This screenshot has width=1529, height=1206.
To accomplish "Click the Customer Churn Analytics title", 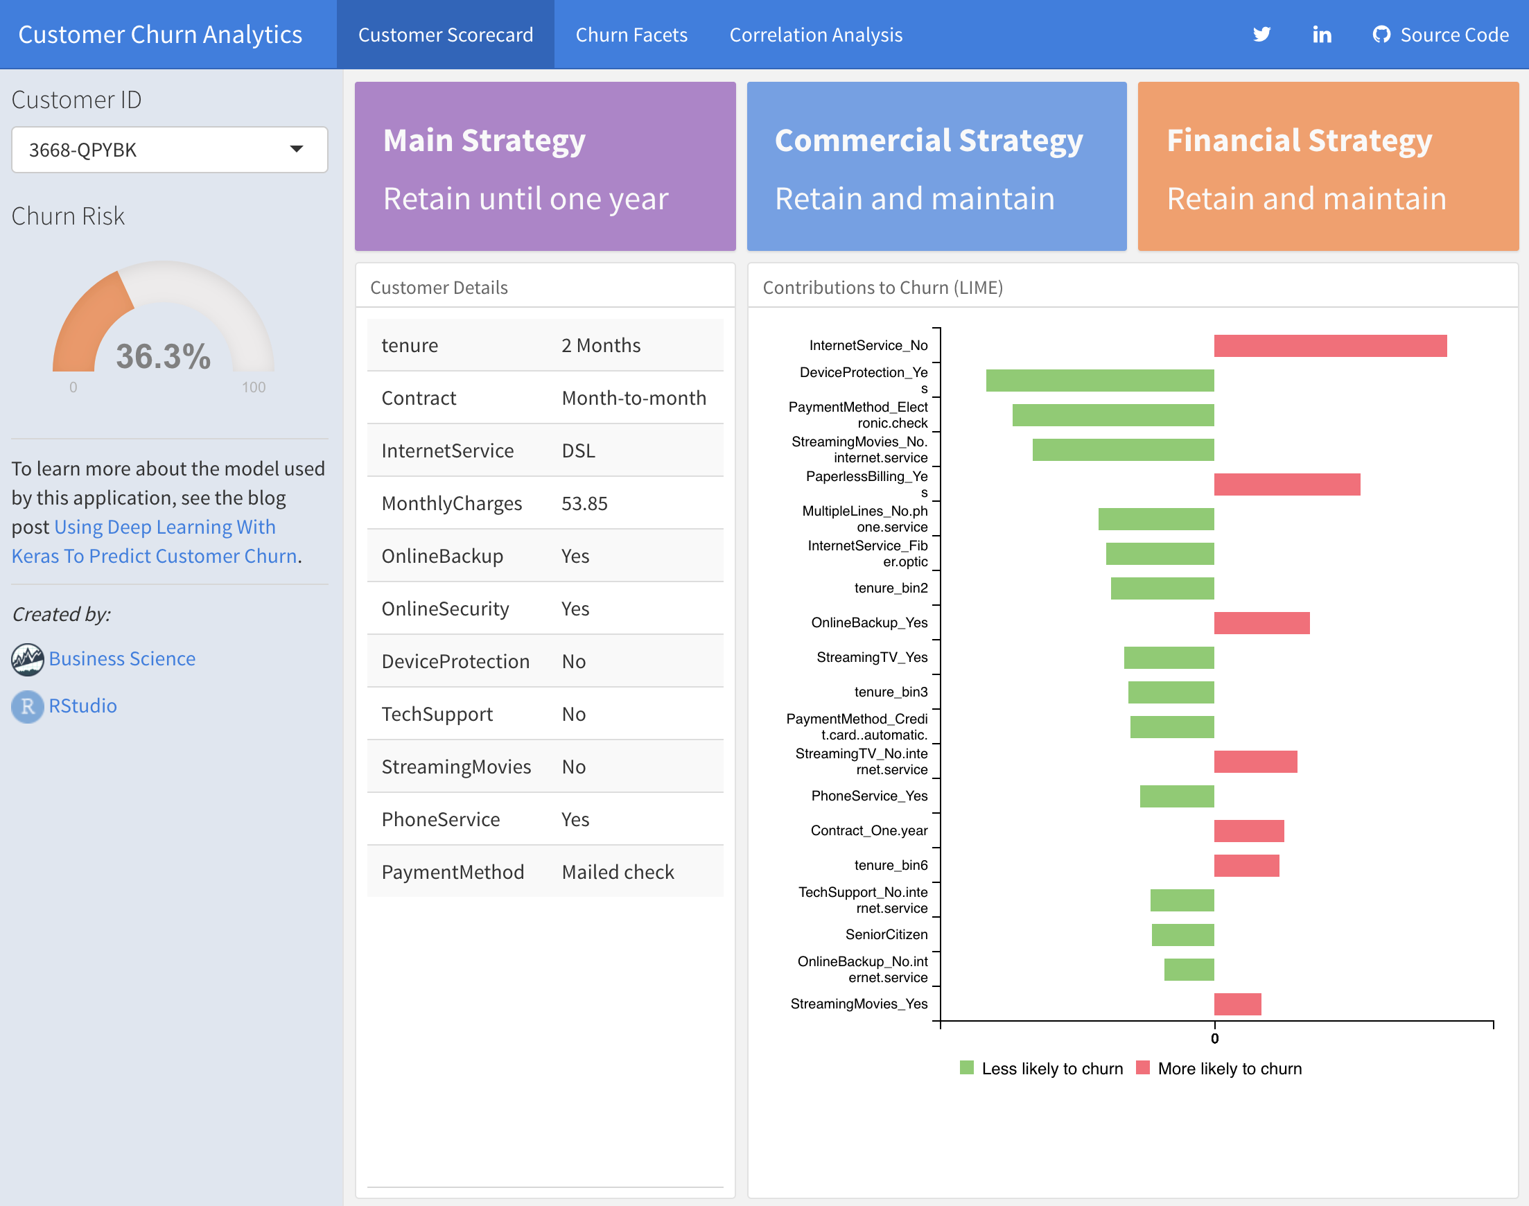I will [x=160, y=35].
